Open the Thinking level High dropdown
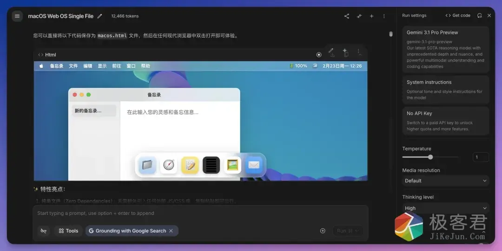 click(x=446, y=208)
